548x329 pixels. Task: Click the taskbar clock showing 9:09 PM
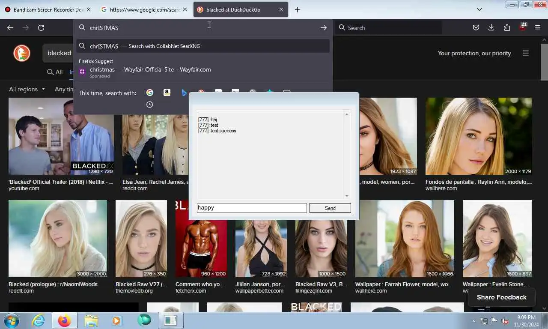[x=526, y=321]
